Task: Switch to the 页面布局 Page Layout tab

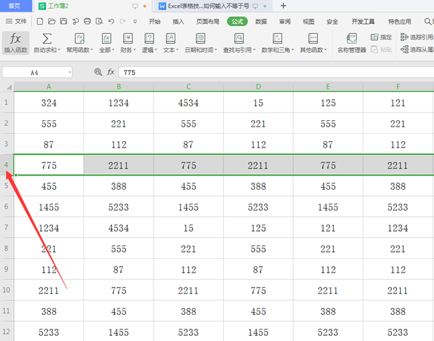Action: click(208, 22)
